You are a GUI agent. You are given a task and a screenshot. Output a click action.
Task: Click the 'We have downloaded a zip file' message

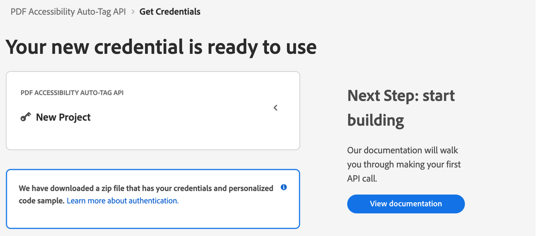pyautogui.click(x=146, y=194)
